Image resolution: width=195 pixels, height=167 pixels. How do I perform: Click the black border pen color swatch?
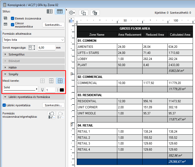click(62, 90)
